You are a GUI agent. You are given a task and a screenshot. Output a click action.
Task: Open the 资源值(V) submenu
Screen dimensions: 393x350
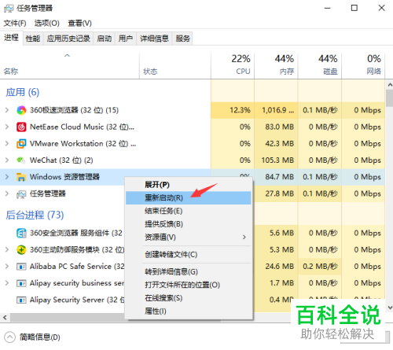tap(189, 238)
